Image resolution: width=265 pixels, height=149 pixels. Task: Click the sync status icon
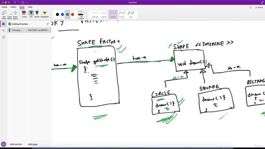pyautogui.click(x=250, y=7)
